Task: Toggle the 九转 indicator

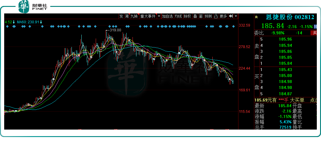Action: tap(134, 16)
